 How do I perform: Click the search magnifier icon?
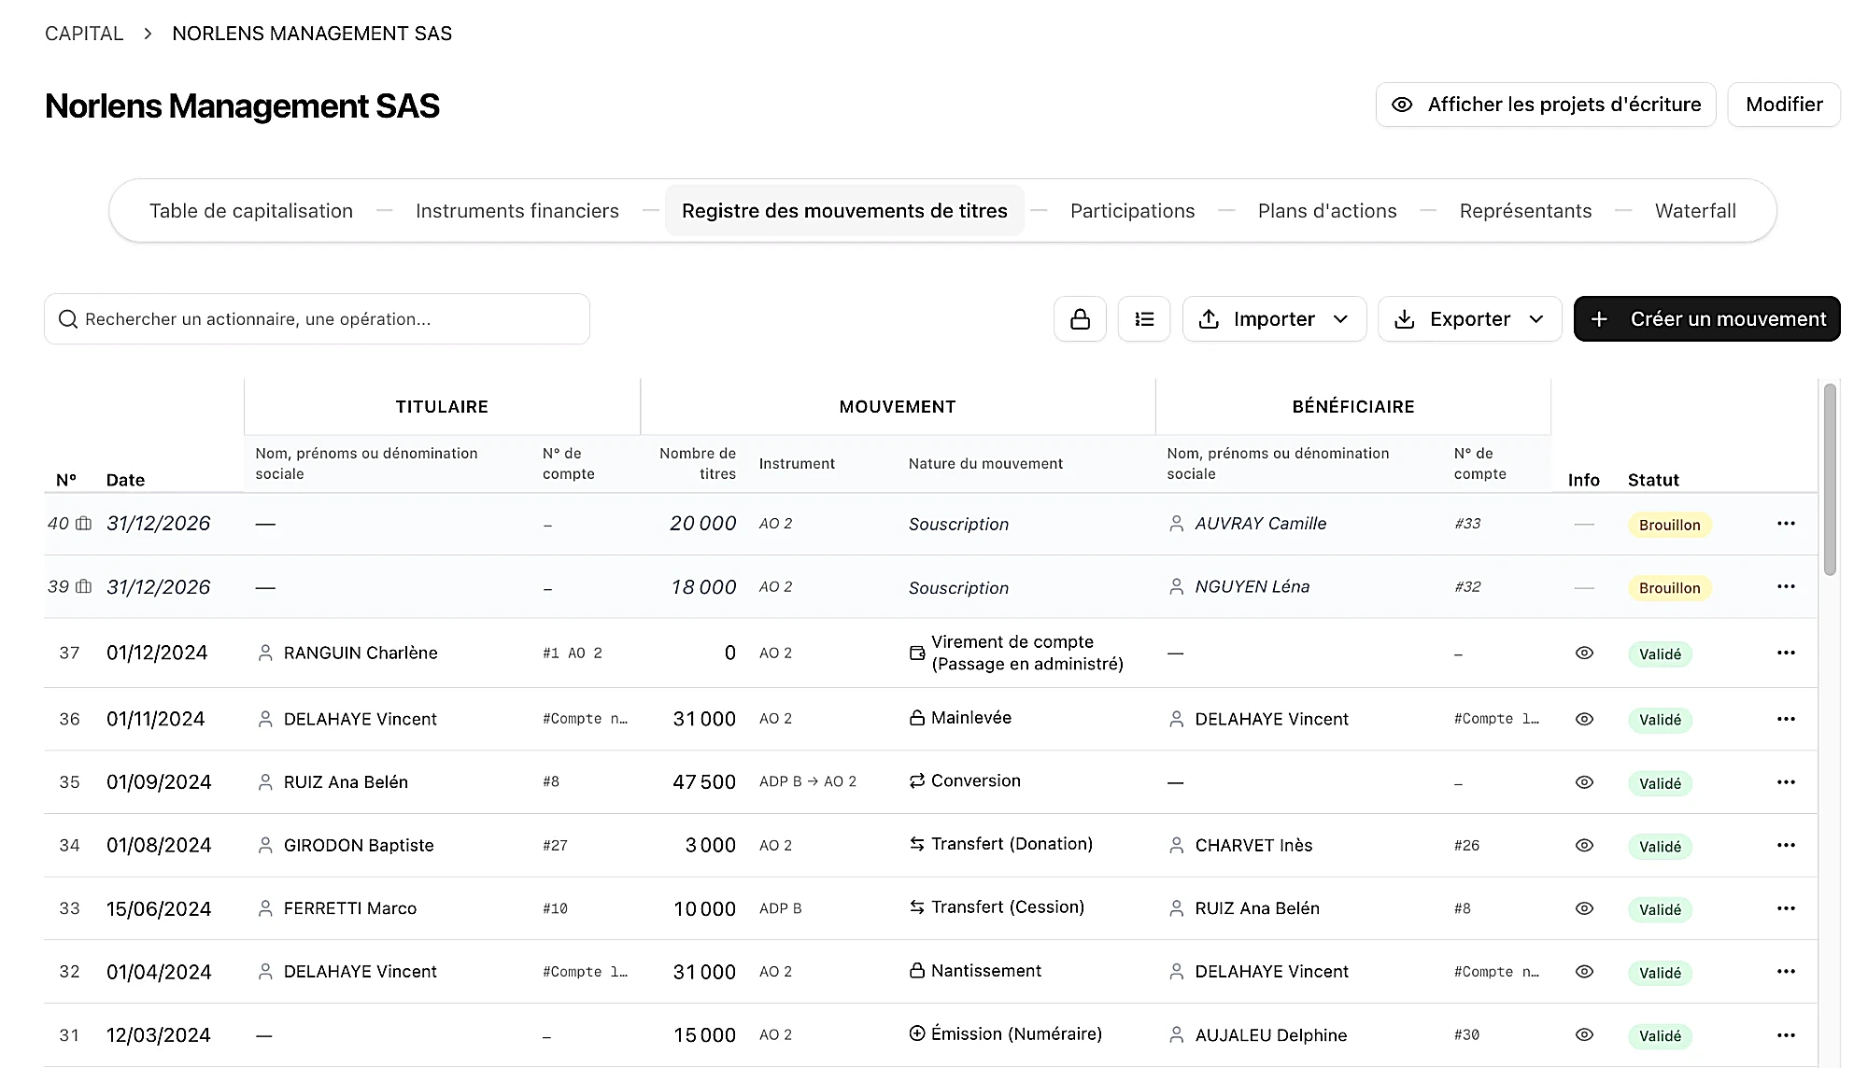tap(67, 319)
